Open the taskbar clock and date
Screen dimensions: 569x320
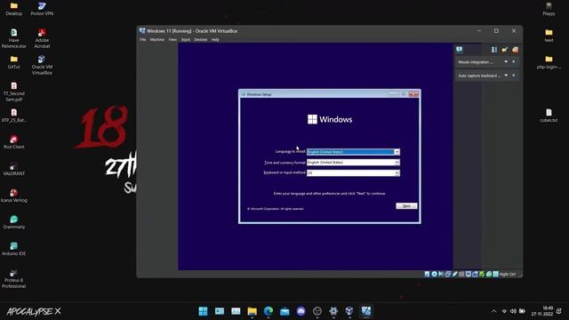542,311
